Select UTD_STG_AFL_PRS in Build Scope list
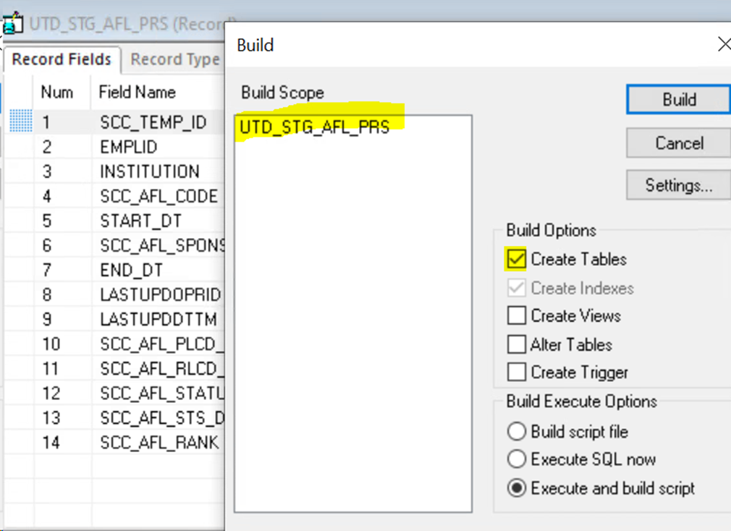The image size is (731, 531). [x=315, y=127]
